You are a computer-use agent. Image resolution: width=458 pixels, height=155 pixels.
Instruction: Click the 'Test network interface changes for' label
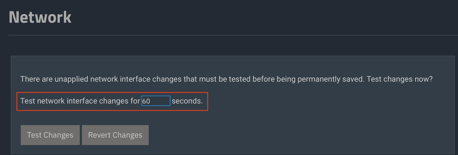pos(80,101)
